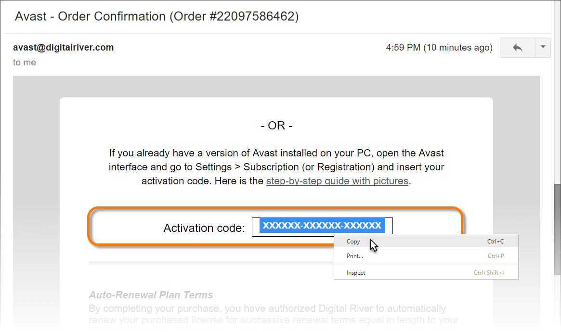Click the Settings > Subscription instruction paragraph

pos(276,167)
